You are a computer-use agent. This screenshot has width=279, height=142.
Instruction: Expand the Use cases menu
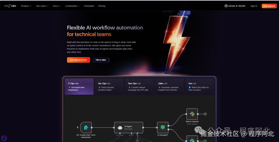pyautogui.click(x=42, y=6)
